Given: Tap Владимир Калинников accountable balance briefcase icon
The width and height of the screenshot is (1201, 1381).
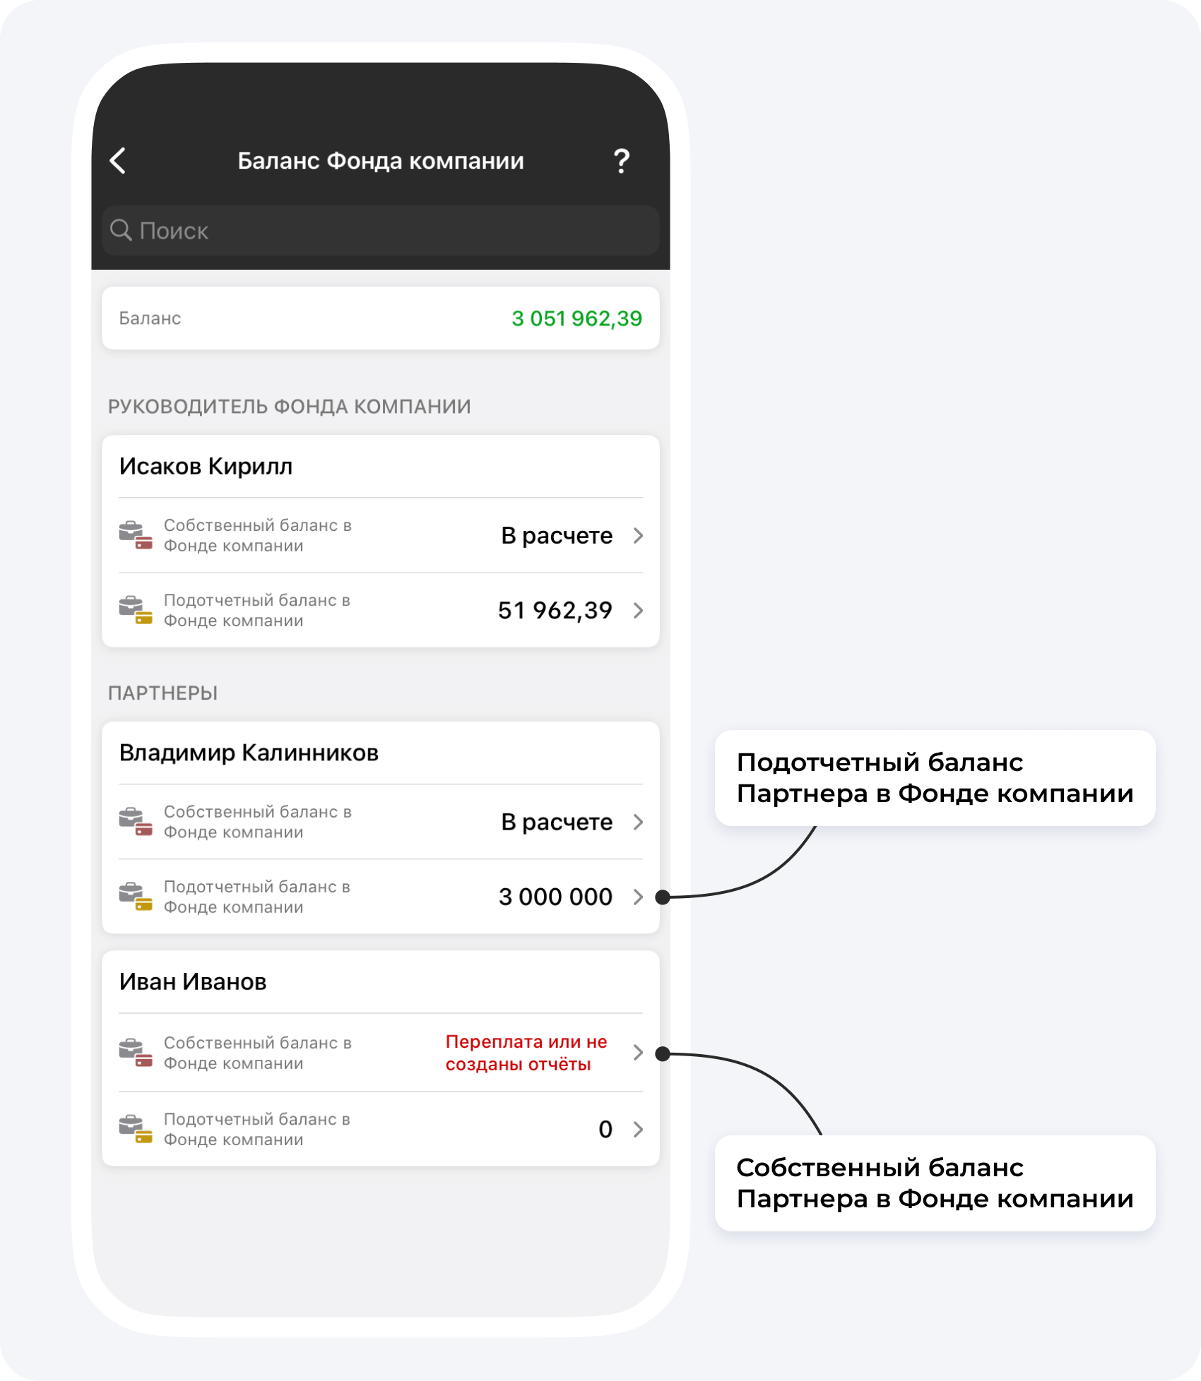Looking at the screenshot, I should click(x=136, y=897).
